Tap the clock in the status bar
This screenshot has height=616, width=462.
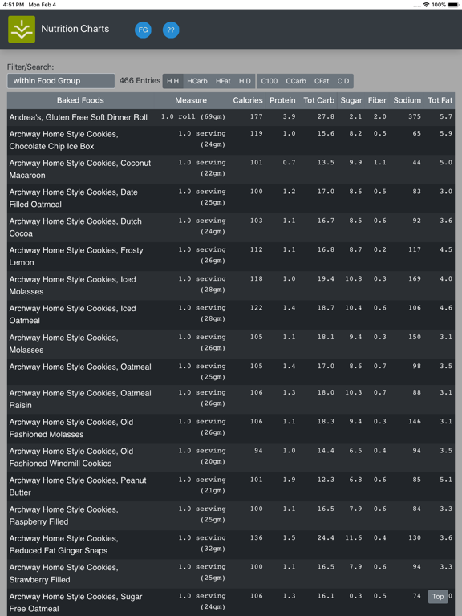[14, 5]
